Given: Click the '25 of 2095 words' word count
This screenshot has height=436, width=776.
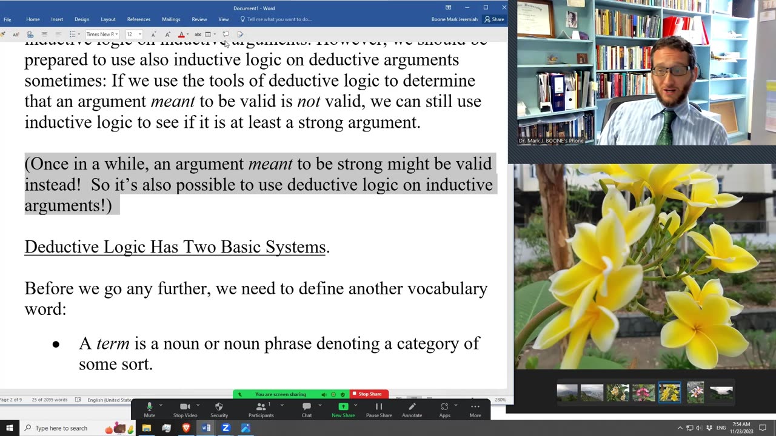Looking at the screenshot, I should (x=50, y=400).
